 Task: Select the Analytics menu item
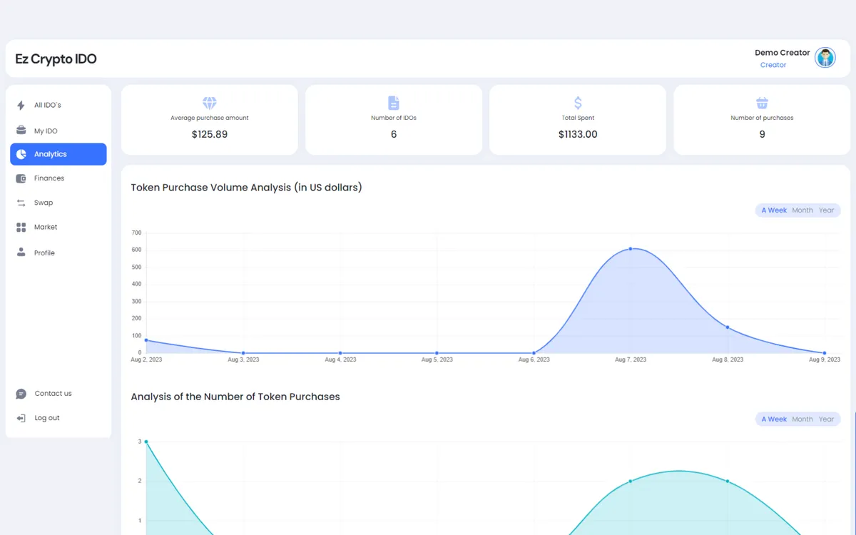[58, 154]
